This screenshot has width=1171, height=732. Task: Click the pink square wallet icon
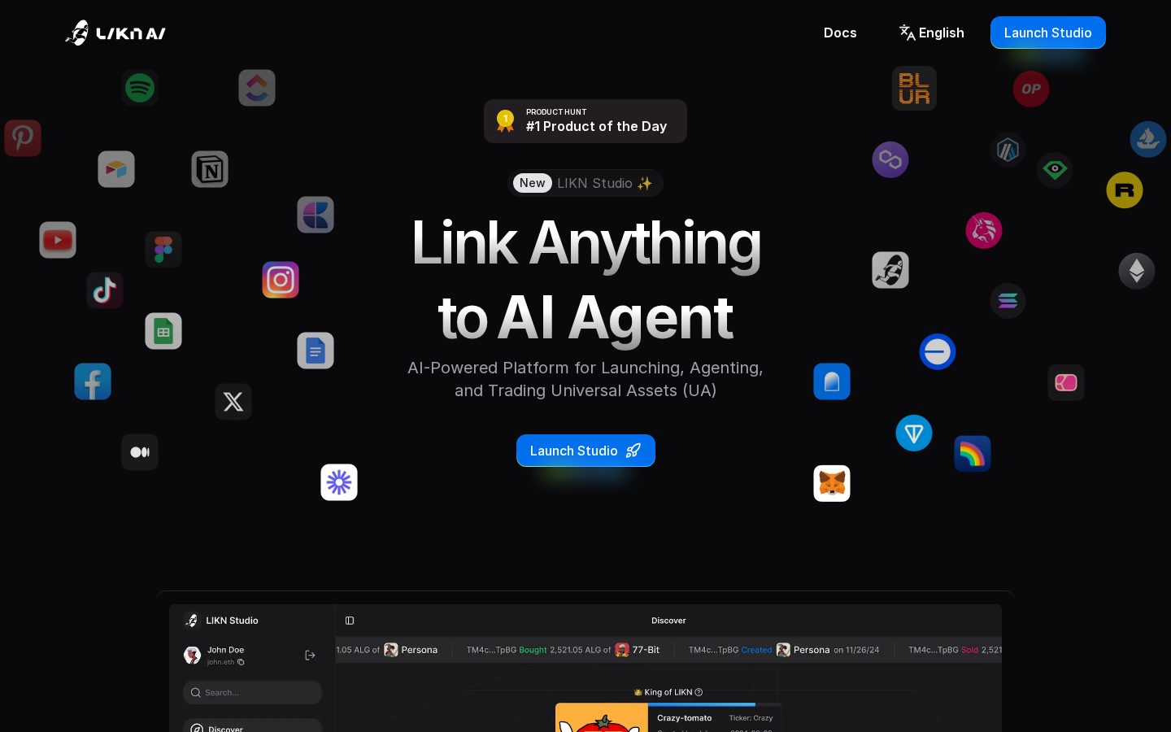tap(1066, 382)
